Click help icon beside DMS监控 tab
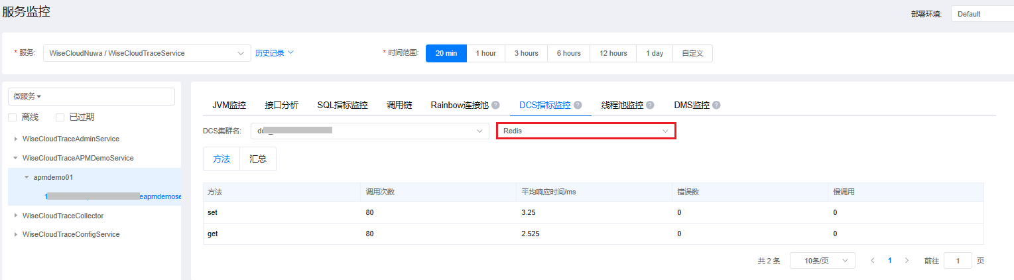 [716, 105]
